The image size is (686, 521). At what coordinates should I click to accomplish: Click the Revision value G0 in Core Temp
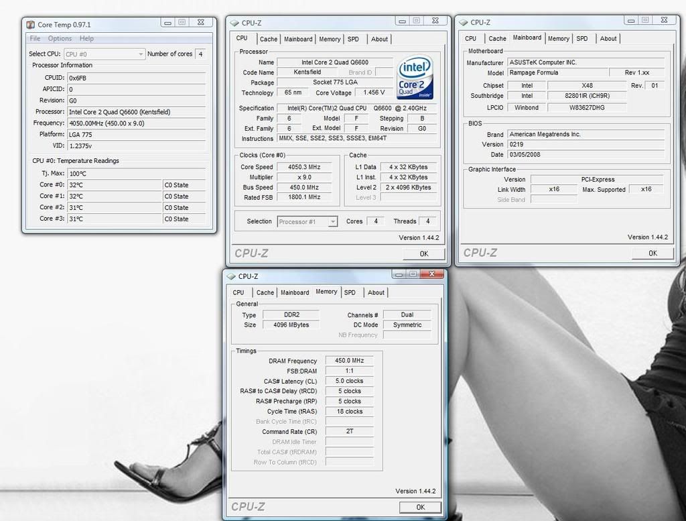pyautogui.click(x=136, y=101)
